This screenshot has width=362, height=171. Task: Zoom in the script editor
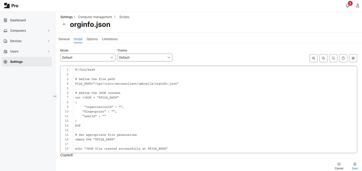point(313,58)
